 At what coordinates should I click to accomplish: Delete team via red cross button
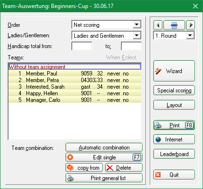(x=124, y=168)
